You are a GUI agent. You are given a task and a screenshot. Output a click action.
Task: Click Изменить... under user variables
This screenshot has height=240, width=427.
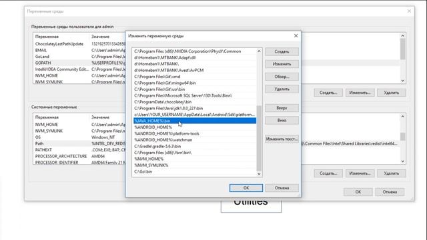pyautogui.click(x=360, y=93)
